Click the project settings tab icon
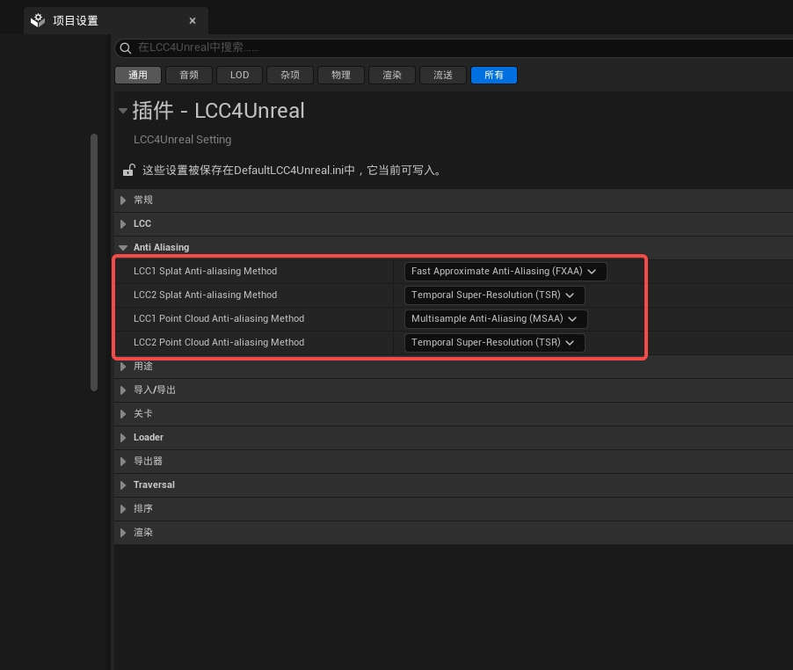Screen dimensions: 793x670 tap(38, 21)
